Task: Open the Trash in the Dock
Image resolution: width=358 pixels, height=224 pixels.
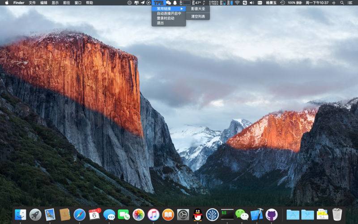Action: coord(337,215)
